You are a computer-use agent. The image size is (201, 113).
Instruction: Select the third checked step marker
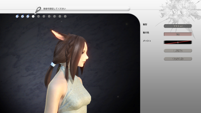(x=28, y=16)
